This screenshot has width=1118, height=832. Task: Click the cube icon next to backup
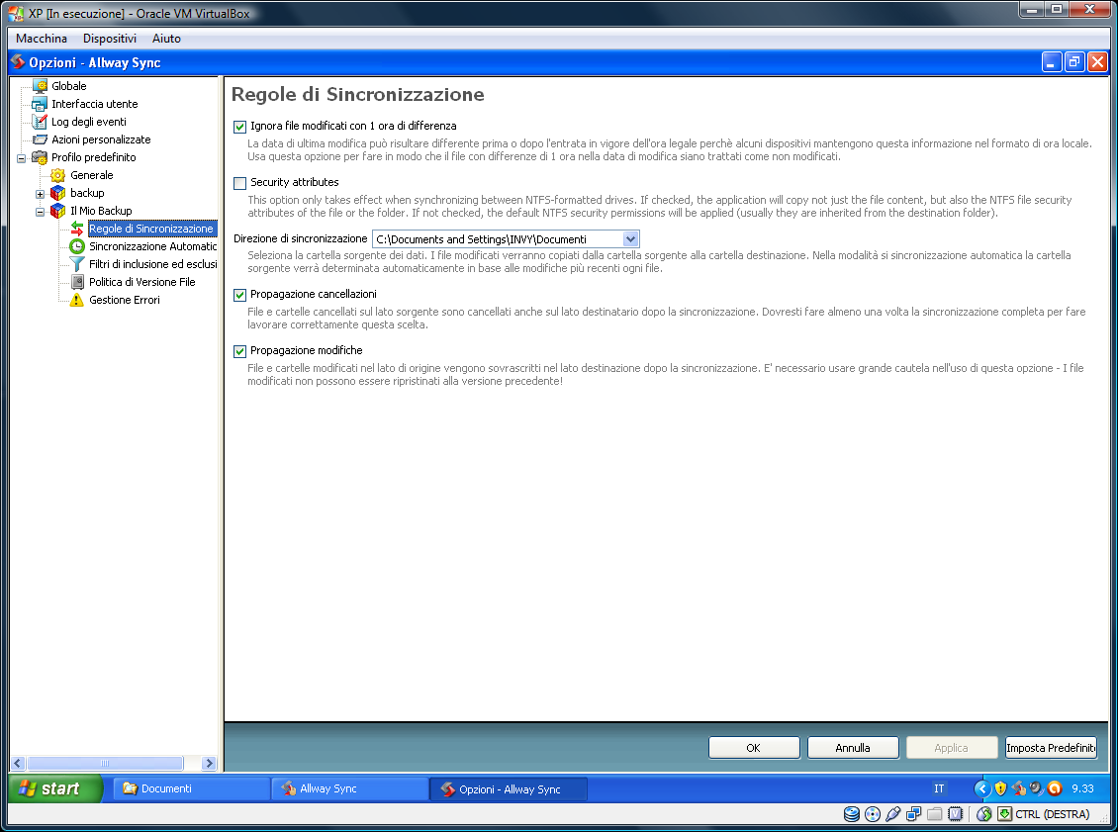pyautogui.click(x=58, y=193)
